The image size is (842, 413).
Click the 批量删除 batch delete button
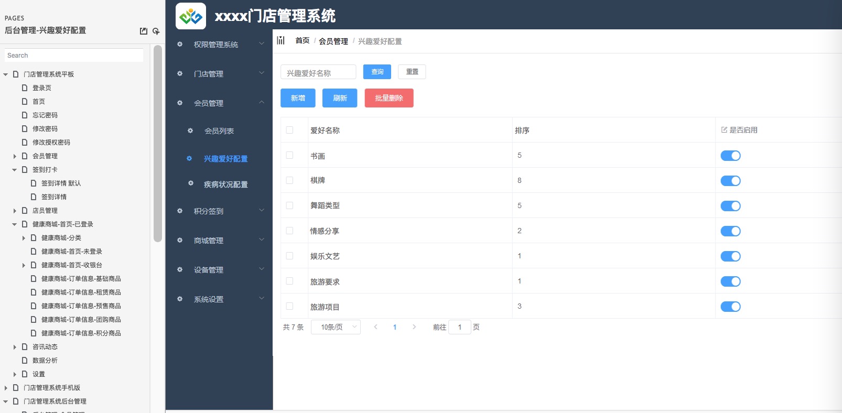pyautogui.click(x=389, y=98)
